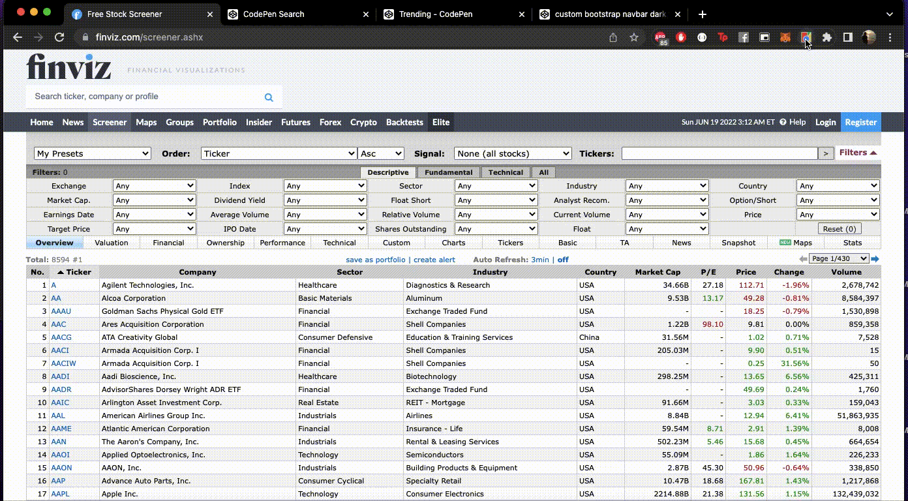The image size is (908, 501).
Task: Go back with the browser back arrow
Action: pos(18,37)
